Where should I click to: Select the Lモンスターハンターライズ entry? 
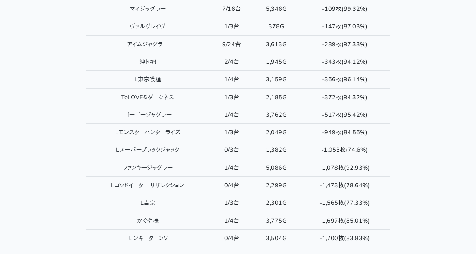point(147,132)
